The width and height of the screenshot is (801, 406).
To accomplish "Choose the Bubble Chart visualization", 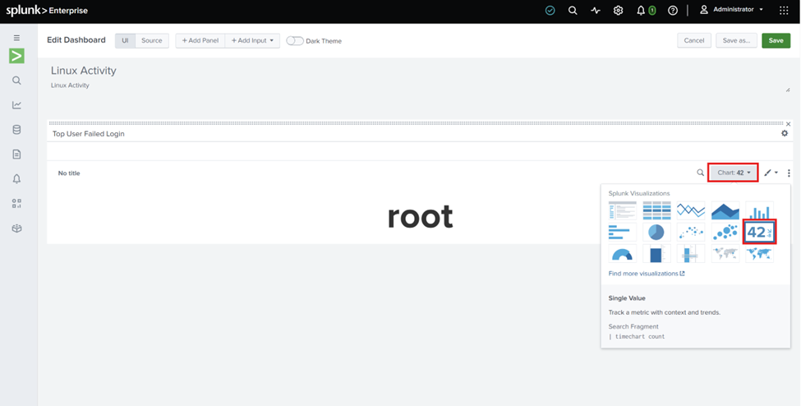I will [725, 232].
